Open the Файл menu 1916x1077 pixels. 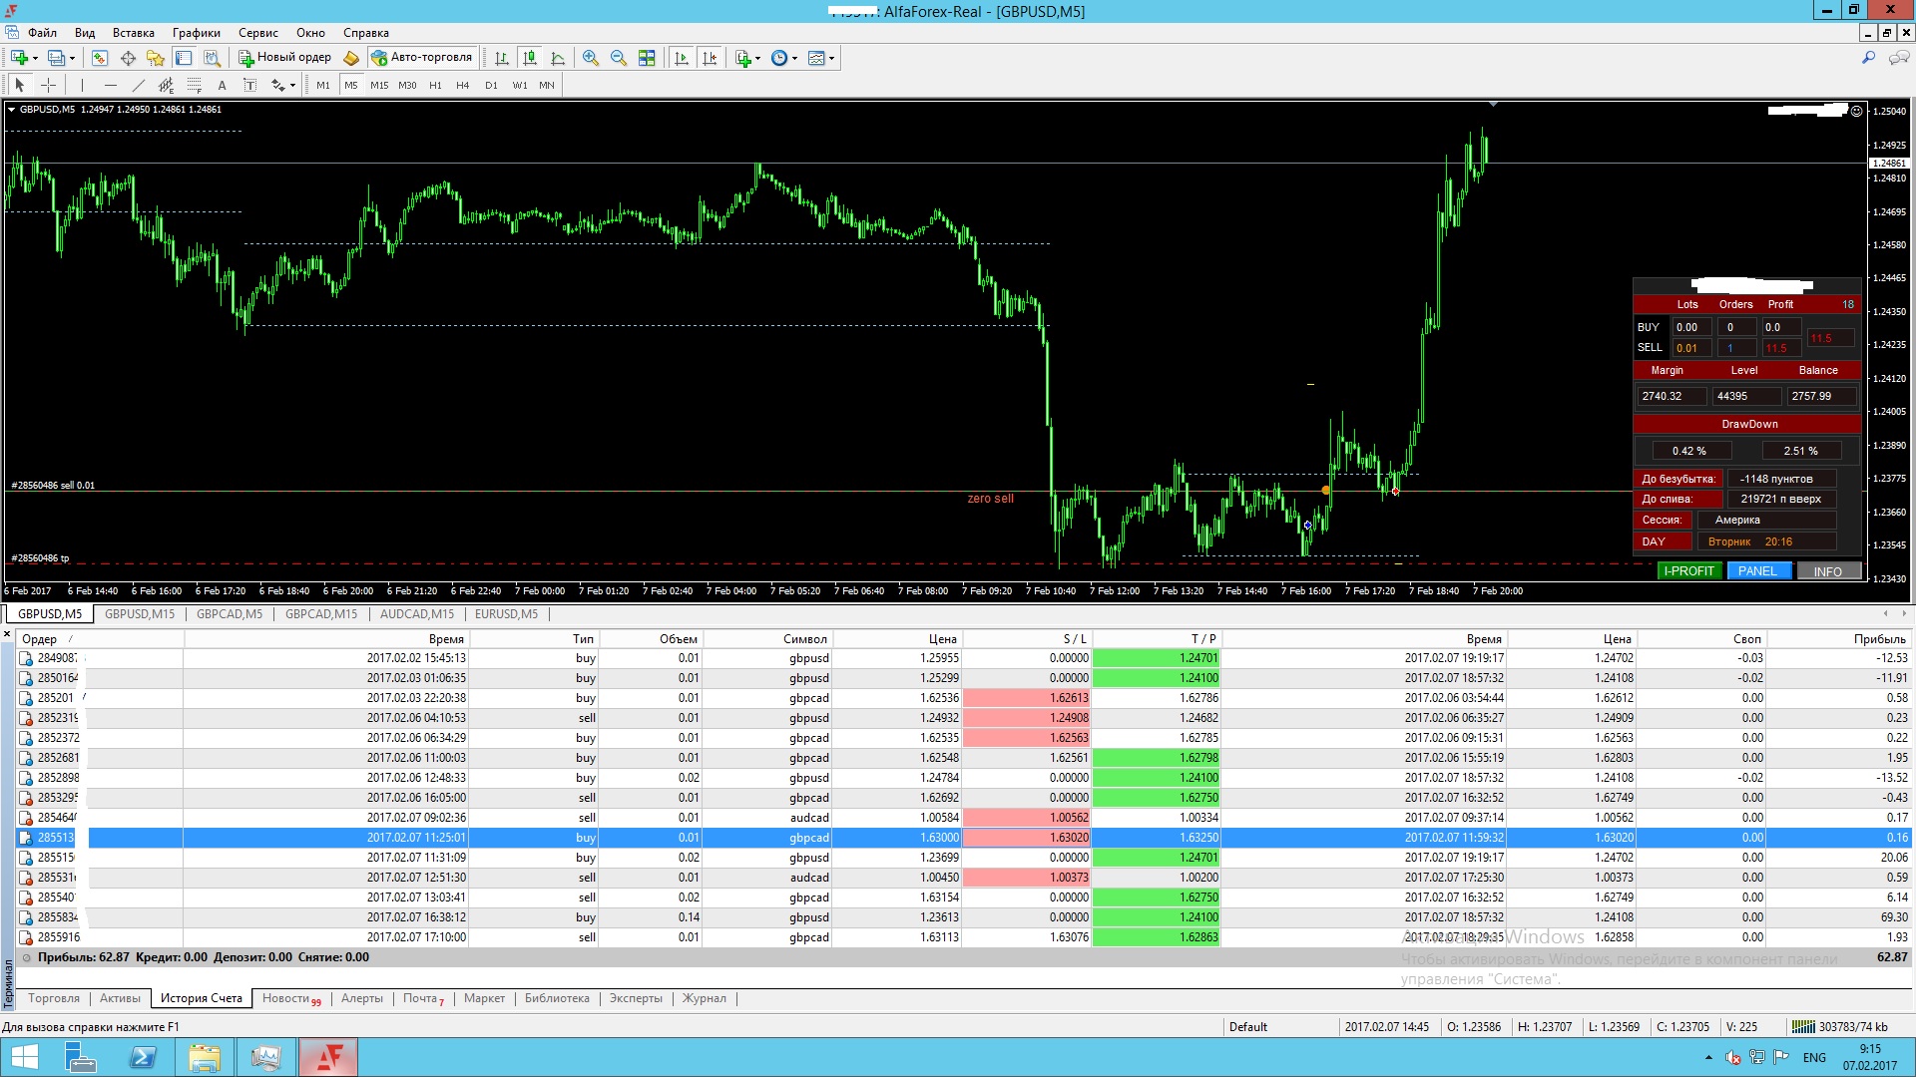click(x=42, y=33)
